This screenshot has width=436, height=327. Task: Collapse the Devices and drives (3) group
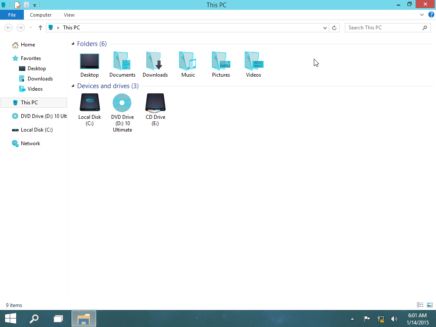(73, 86)
